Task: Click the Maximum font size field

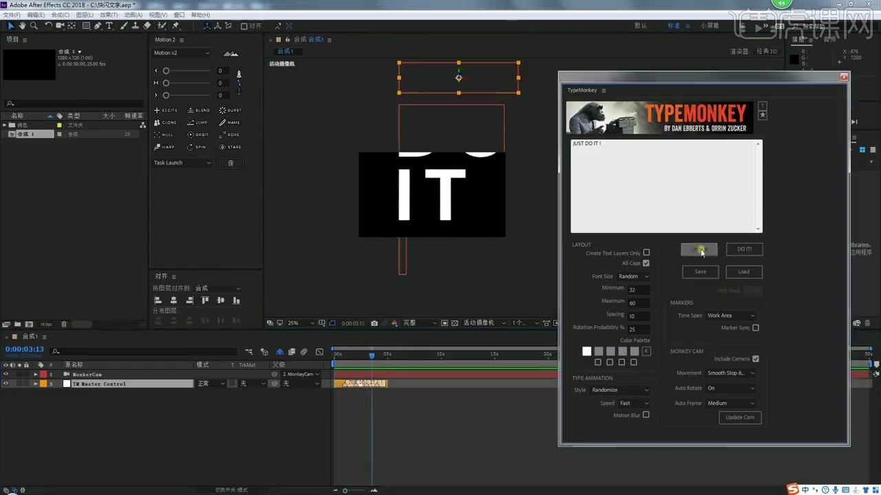Action: click(639, 302)
